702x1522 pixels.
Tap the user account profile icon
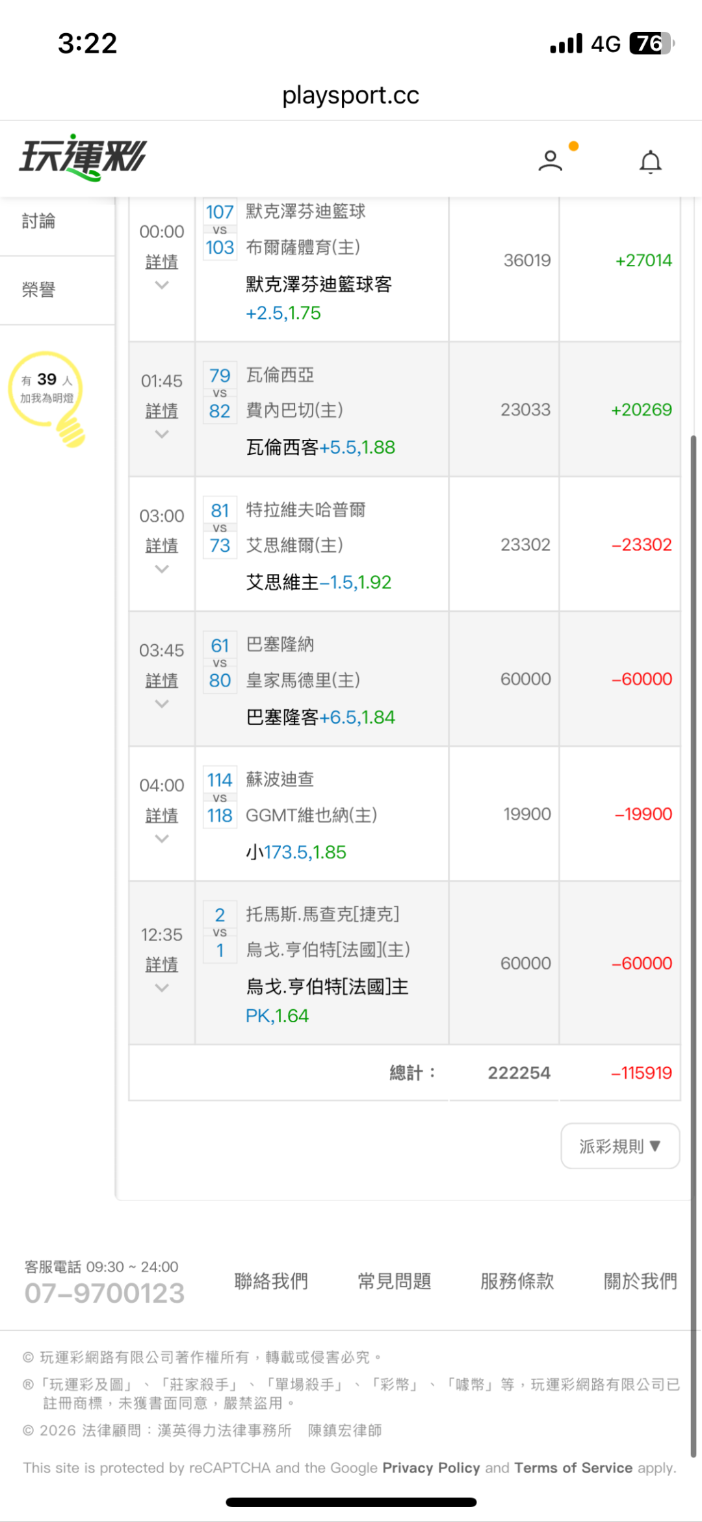pyautogui.click(x=550, y=160)
